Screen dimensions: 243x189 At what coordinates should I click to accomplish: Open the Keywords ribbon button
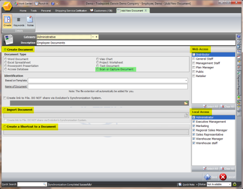point(19,21)
